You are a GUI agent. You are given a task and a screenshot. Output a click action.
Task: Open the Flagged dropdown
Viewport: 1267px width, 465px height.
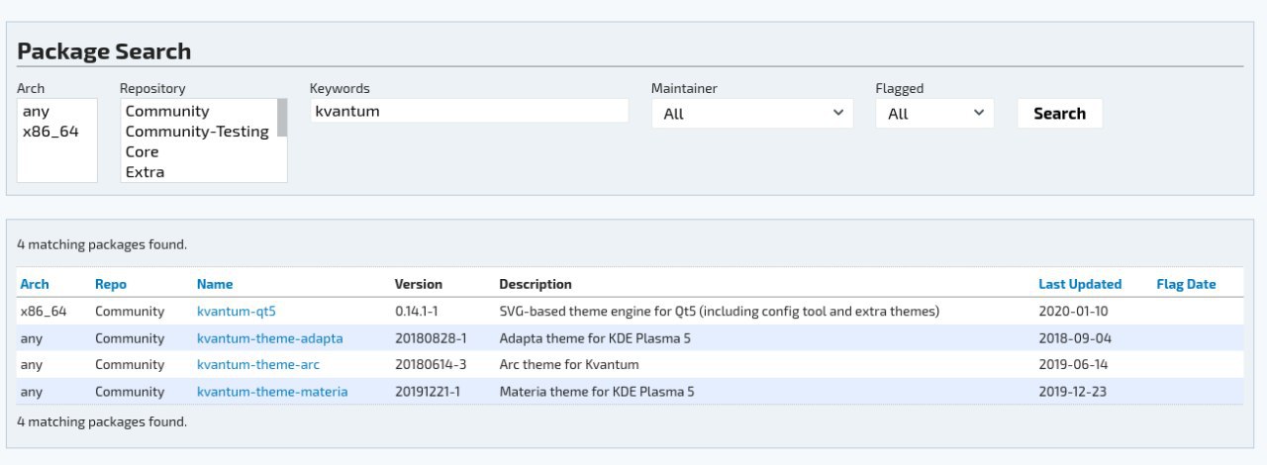(934, 114)
